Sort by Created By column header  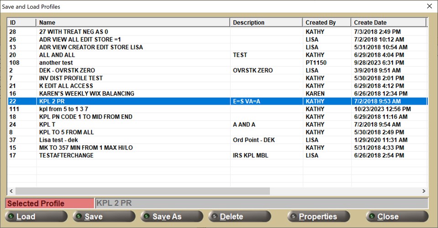(x=326, y=22)
